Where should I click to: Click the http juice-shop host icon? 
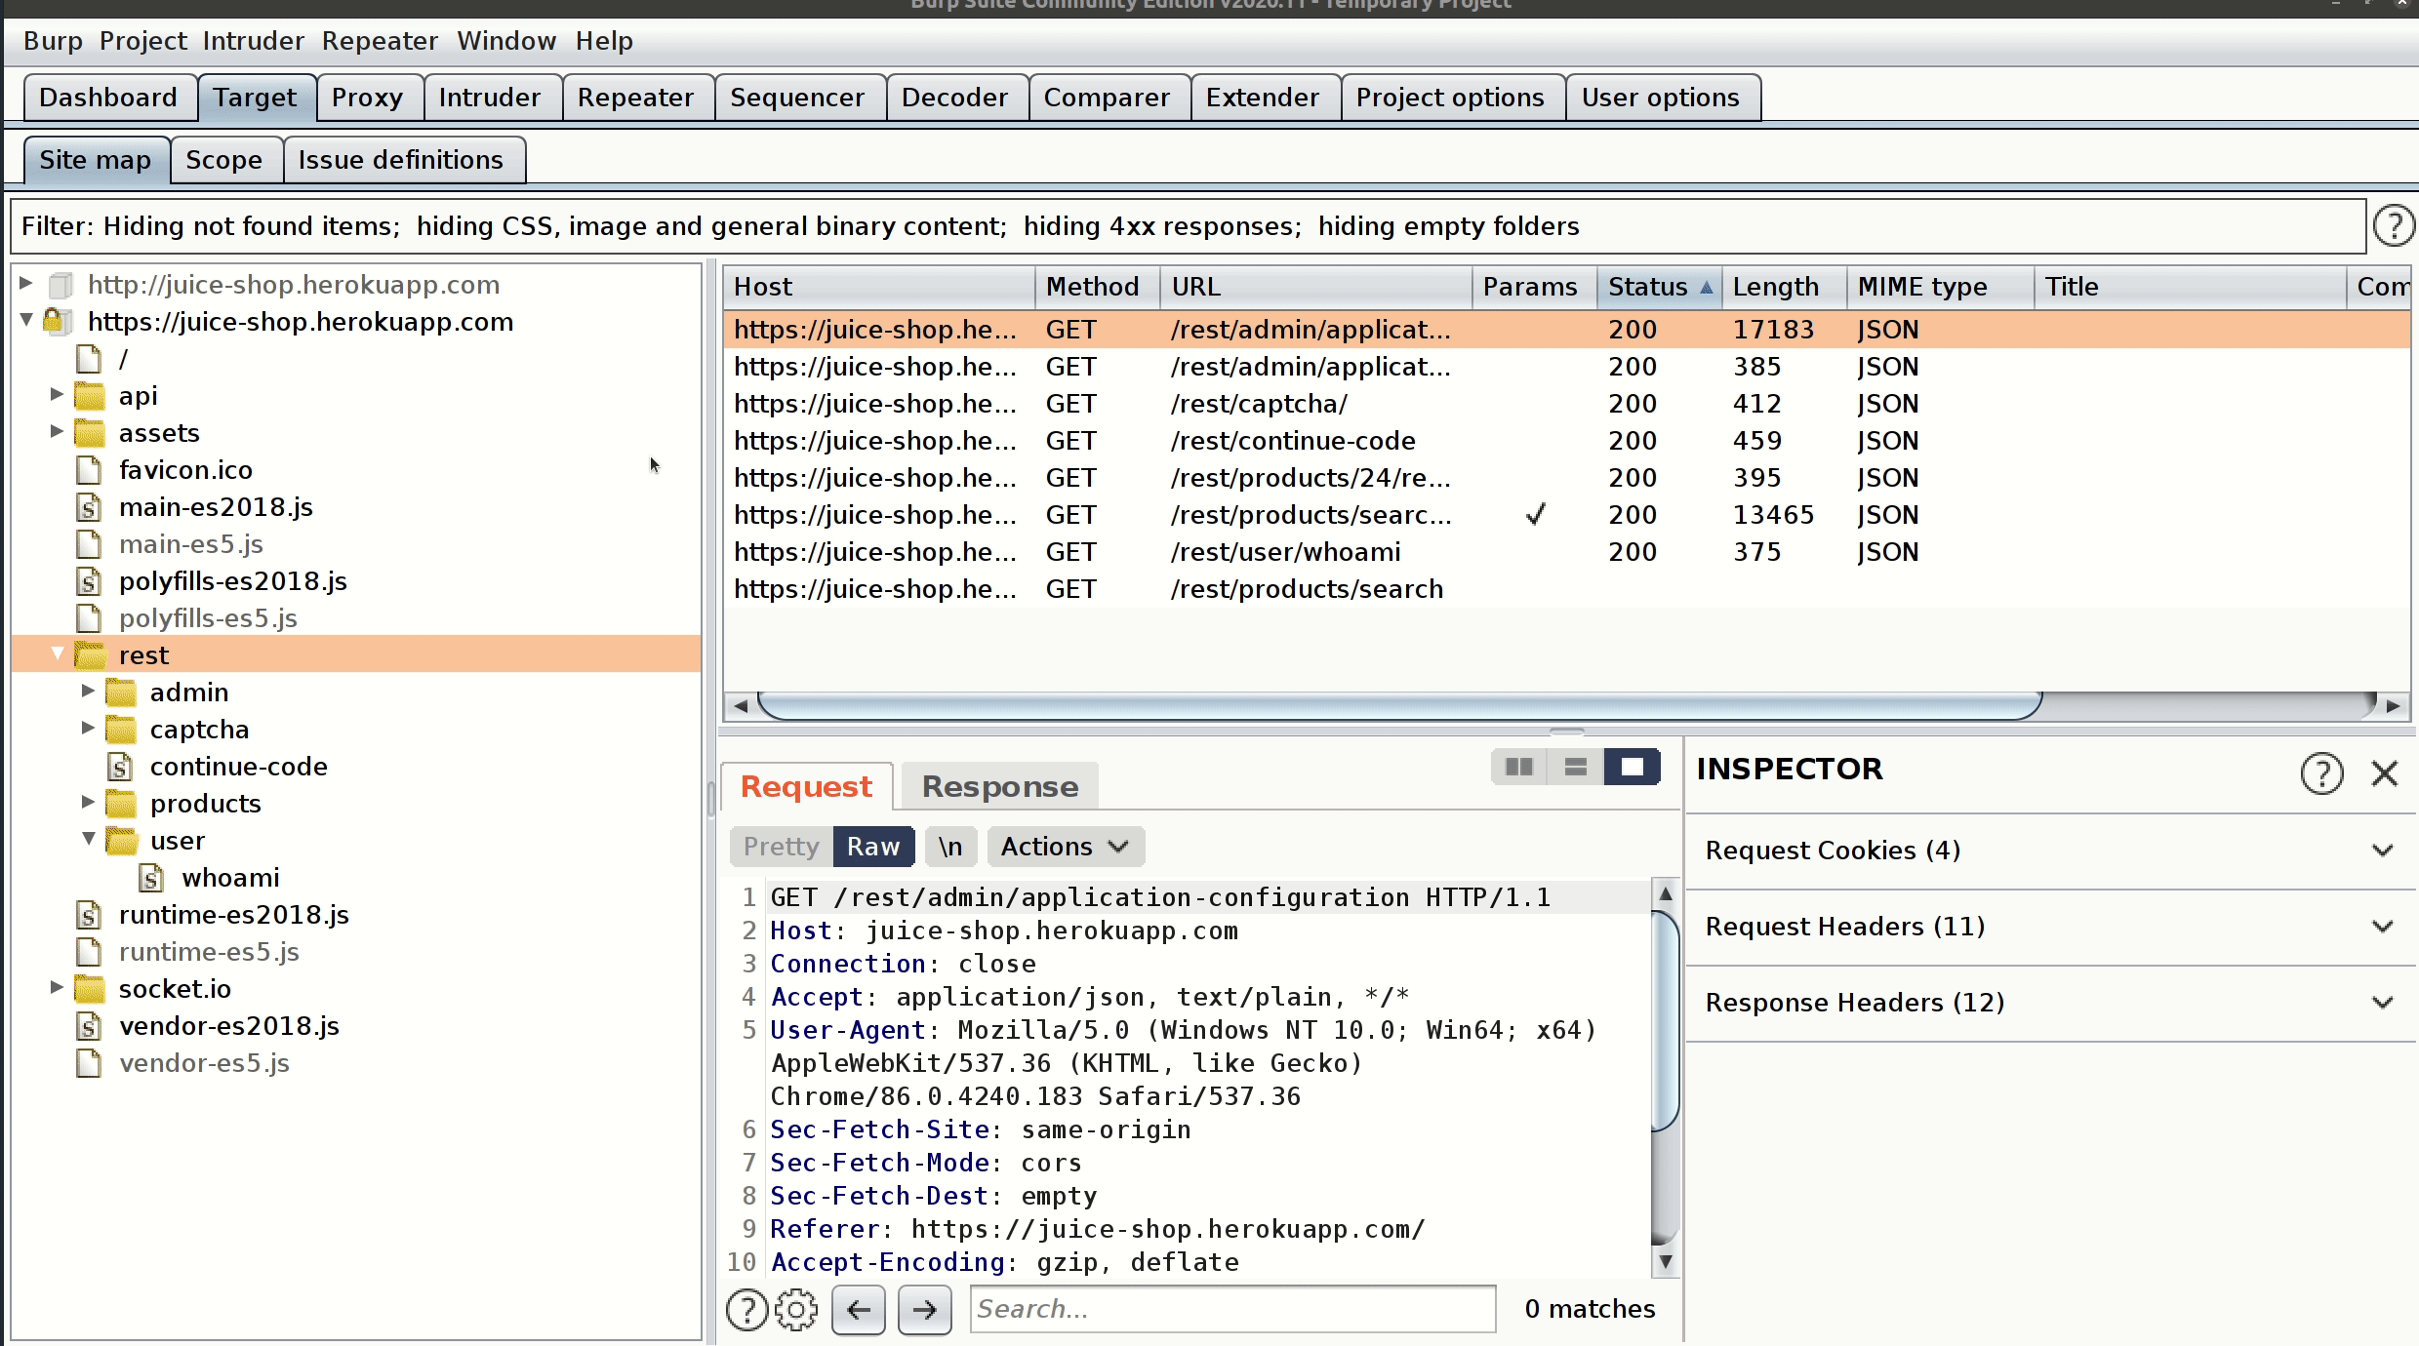click(x=60, y=285)
